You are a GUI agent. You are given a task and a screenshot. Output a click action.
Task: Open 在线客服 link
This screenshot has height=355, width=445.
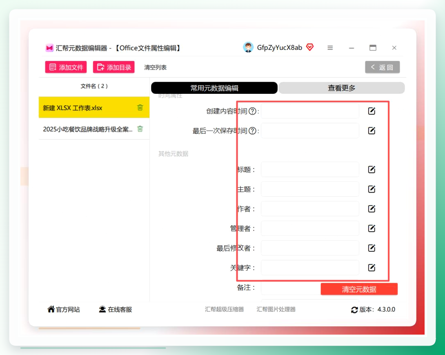116,309
